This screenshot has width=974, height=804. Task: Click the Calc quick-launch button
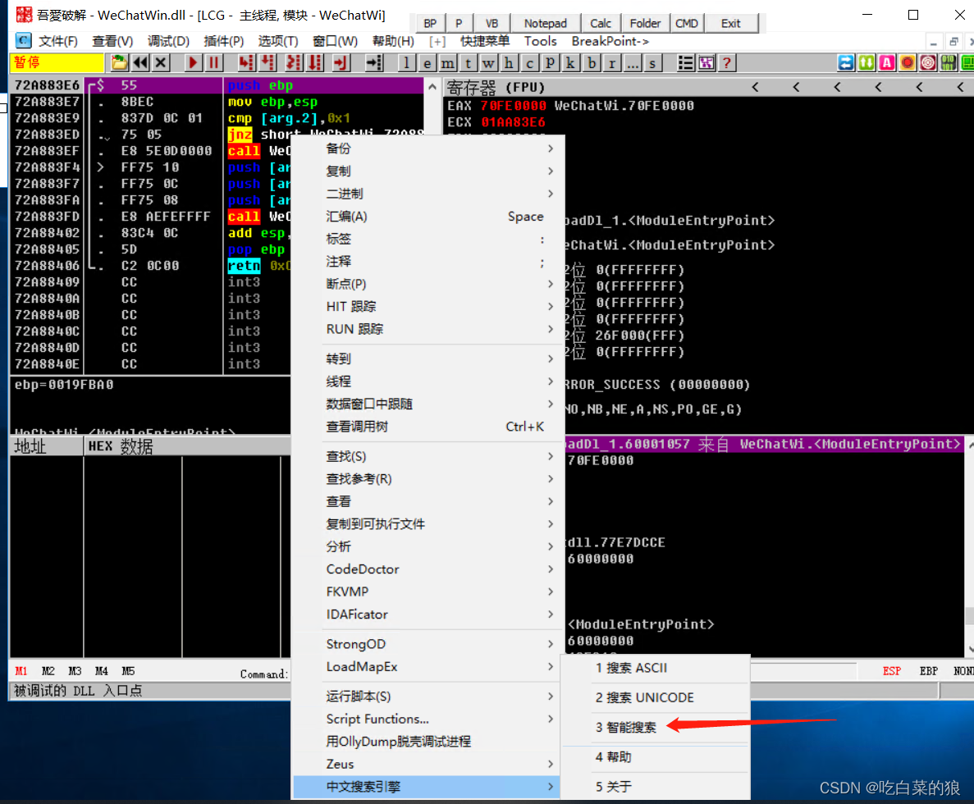[x=601, y=24]
